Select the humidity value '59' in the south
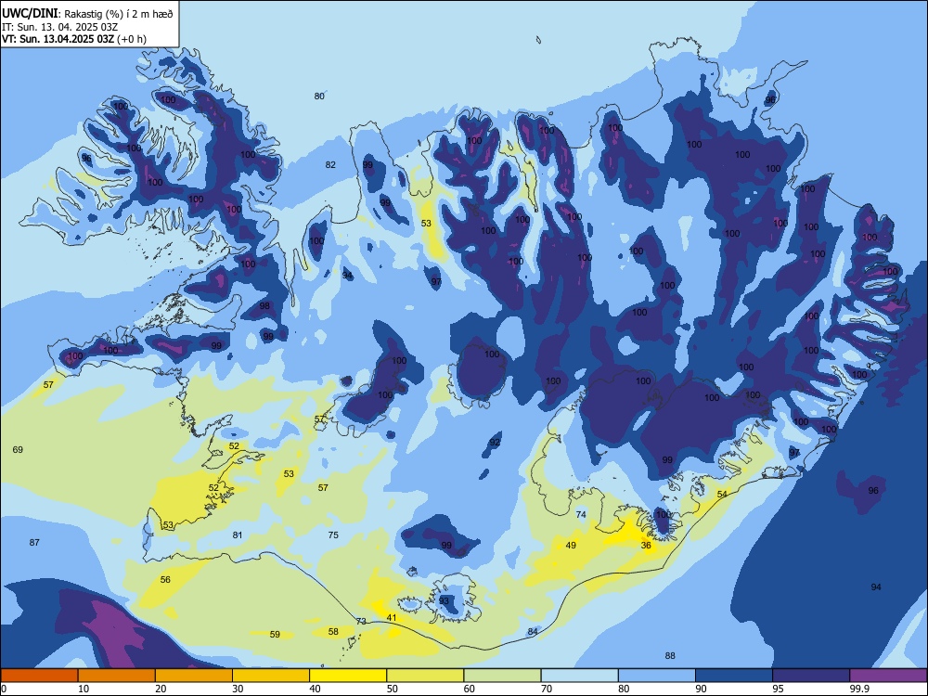928x696 pixels. [275, 635]
